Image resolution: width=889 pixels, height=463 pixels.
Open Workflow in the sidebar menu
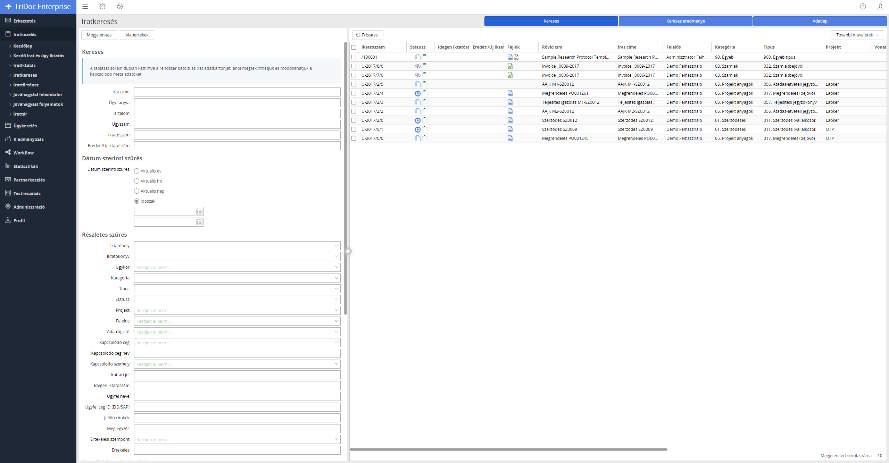pyautogui.click(x=24, y=153)
